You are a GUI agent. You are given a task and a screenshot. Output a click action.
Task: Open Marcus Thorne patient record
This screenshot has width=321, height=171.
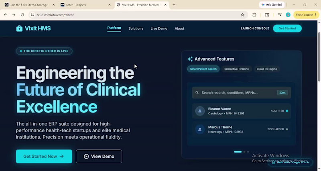click(242, 129)
